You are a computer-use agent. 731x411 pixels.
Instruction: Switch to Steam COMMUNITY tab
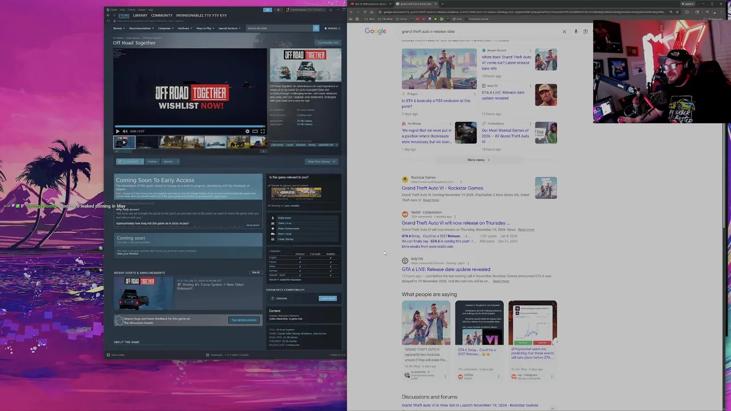point(162,15)
